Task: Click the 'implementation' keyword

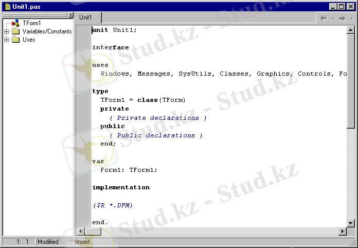Action: click(x=121, y=187)
